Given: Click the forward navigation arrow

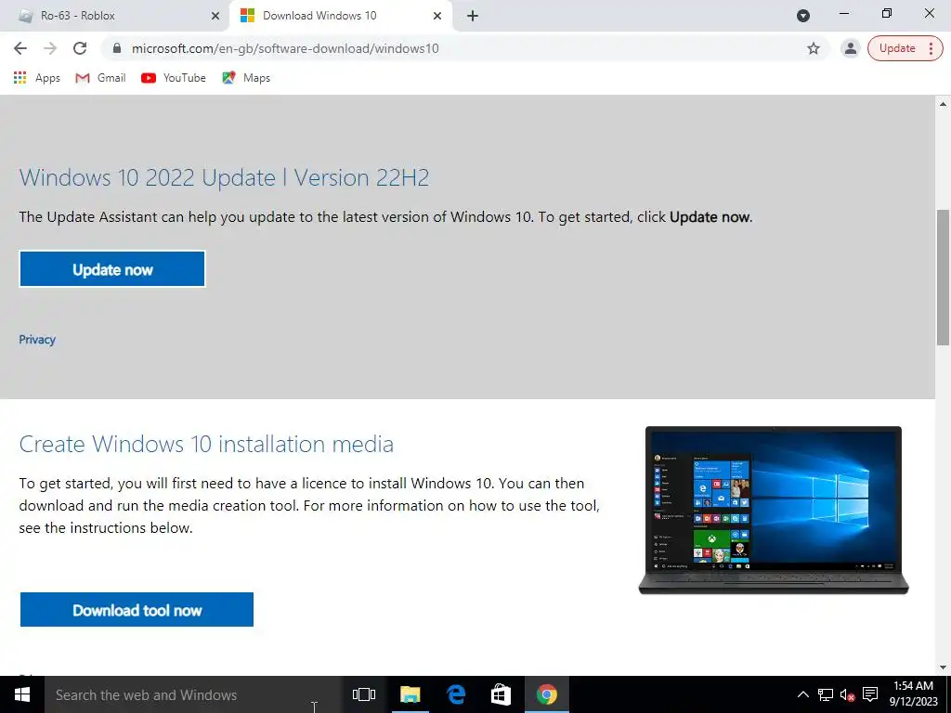Looking at the screenshot, I should point(50,48).
